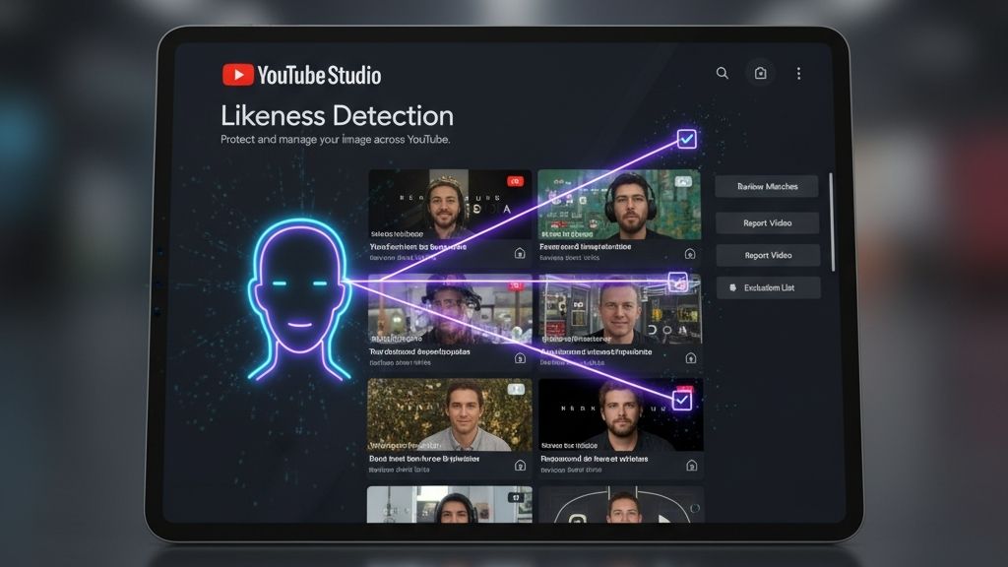Open the thumbnail of the man wearing a crown

tap(450, 205)
